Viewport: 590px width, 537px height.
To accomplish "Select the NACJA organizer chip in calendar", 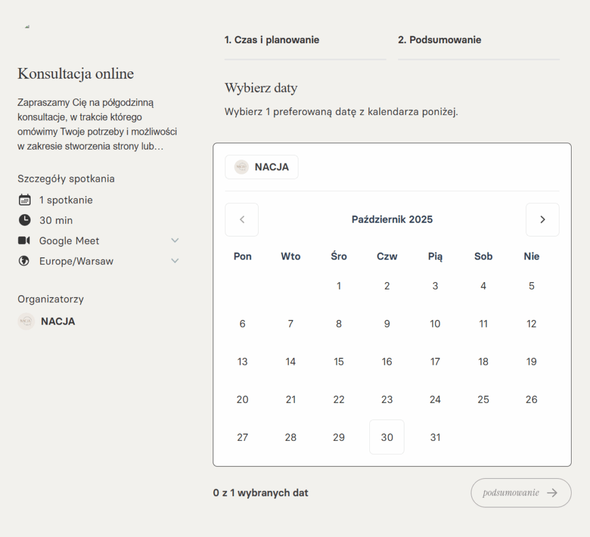I will point(262,167).
